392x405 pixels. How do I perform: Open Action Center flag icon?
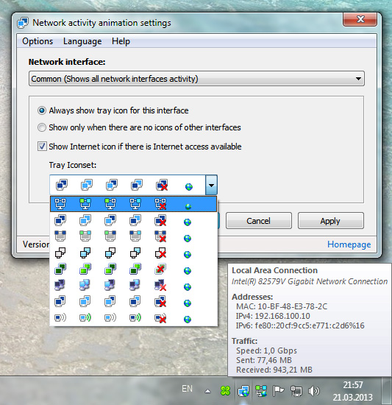tap(278, 391)
